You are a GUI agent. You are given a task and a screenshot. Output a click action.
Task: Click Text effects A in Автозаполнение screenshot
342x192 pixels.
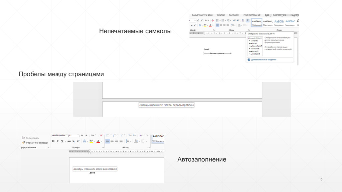pos(84,141)
